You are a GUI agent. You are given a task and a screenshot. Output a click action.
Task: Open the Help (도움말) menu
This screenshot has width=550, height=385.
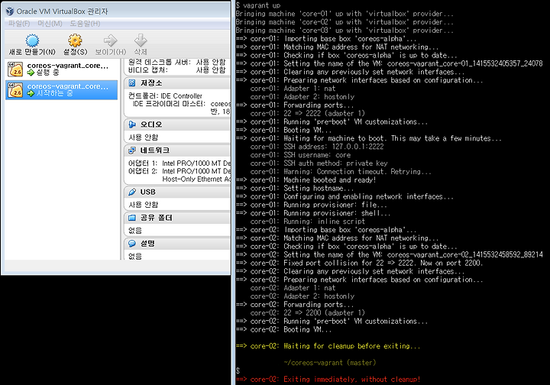tap(85, 24)
